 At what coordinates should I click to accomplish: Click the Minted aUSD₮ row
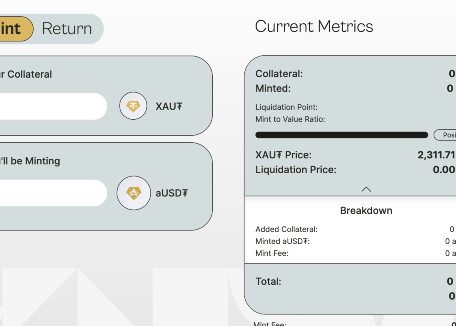[x=355, y=241]
